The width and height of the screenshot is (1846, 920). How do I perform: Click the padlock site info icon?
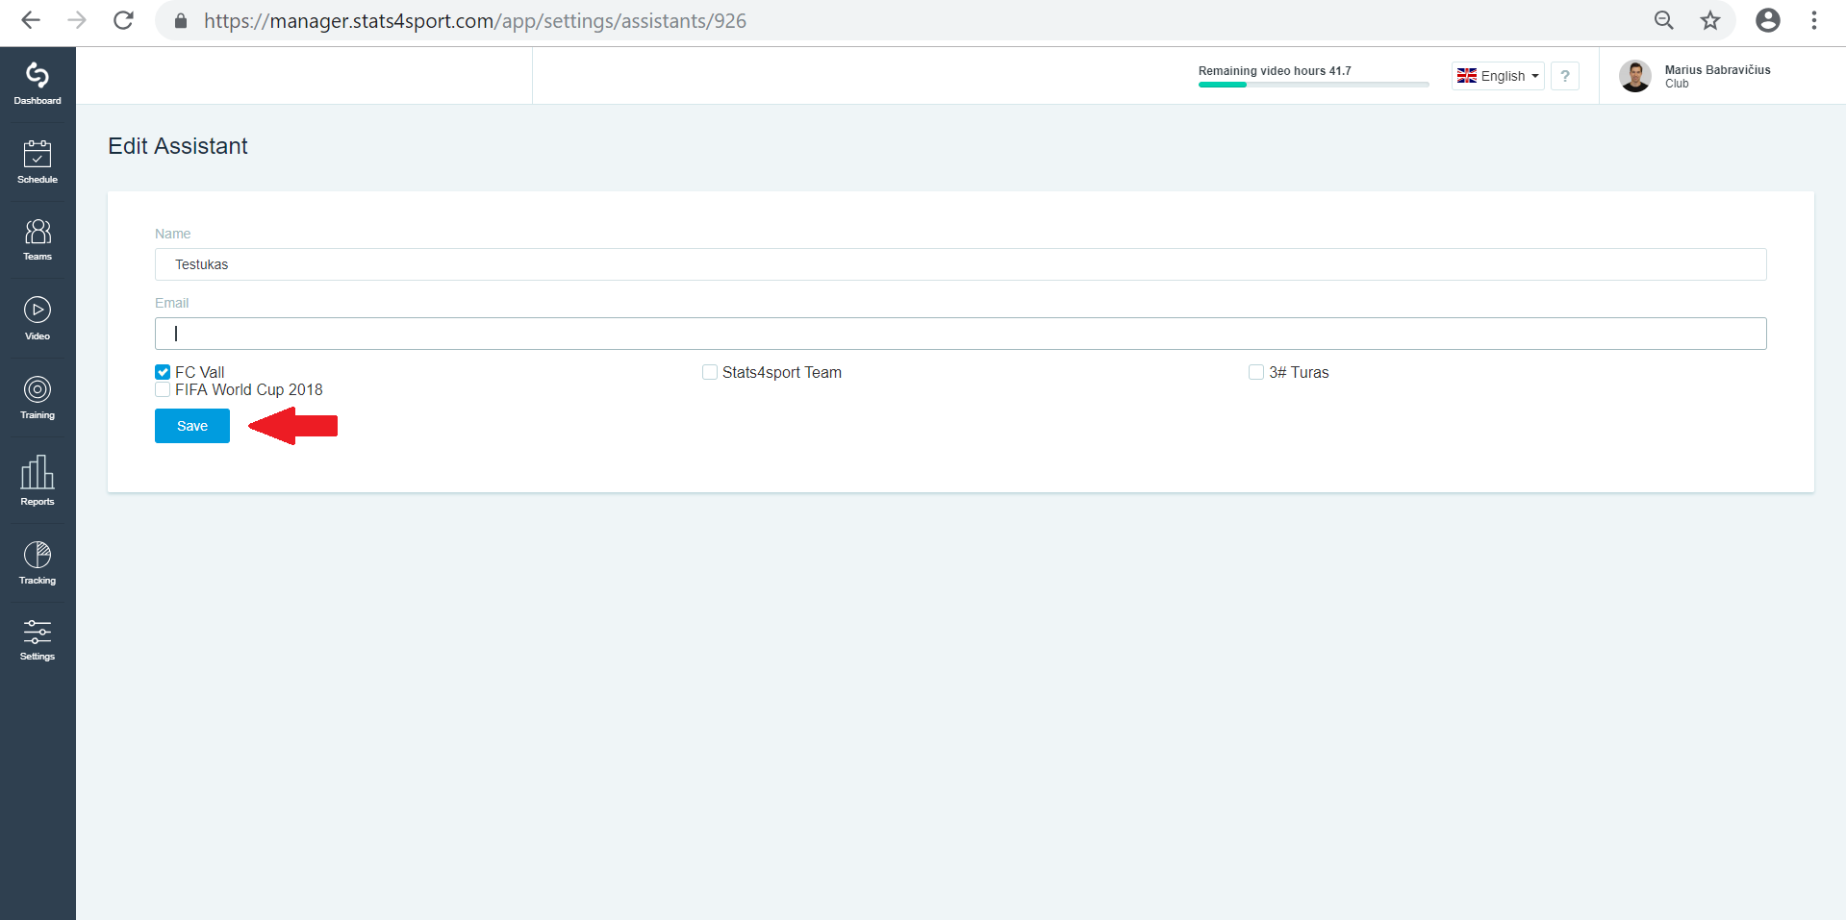pos(181,20)
